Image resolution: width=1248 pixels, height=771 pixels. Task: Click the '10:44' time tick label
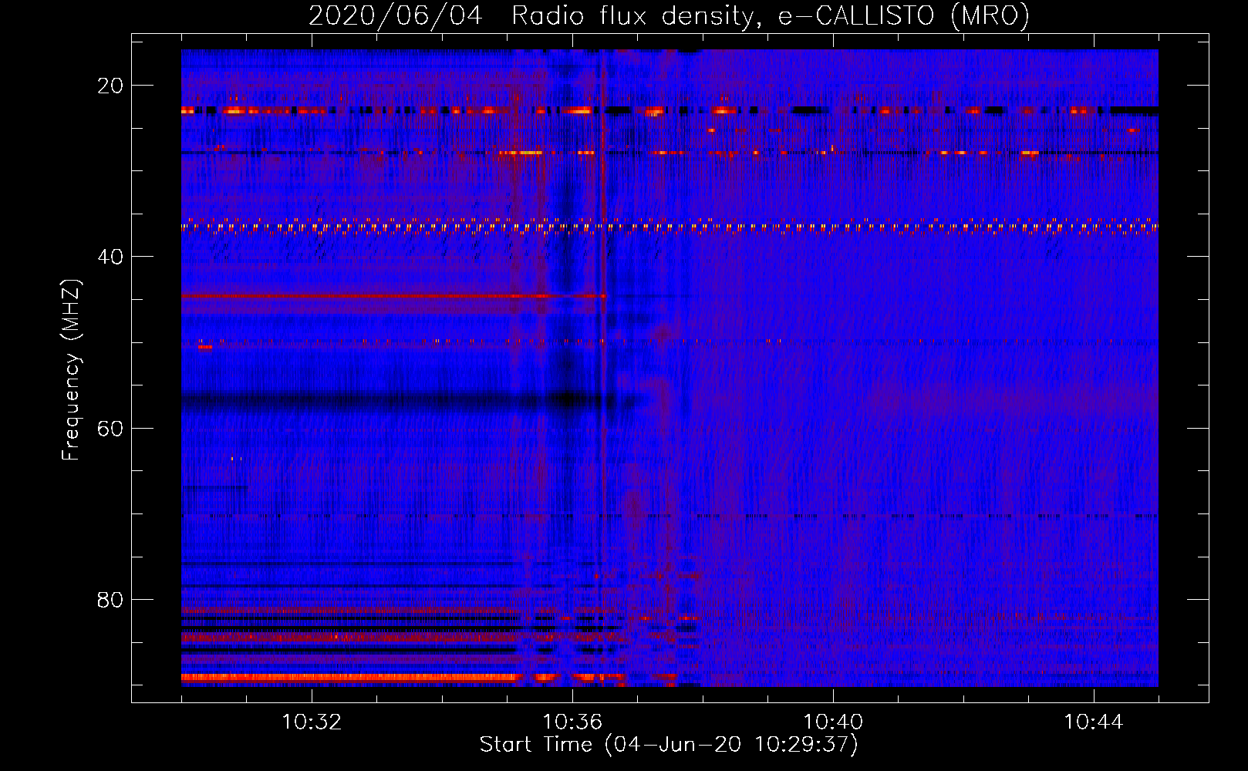tap(1094, 722)
